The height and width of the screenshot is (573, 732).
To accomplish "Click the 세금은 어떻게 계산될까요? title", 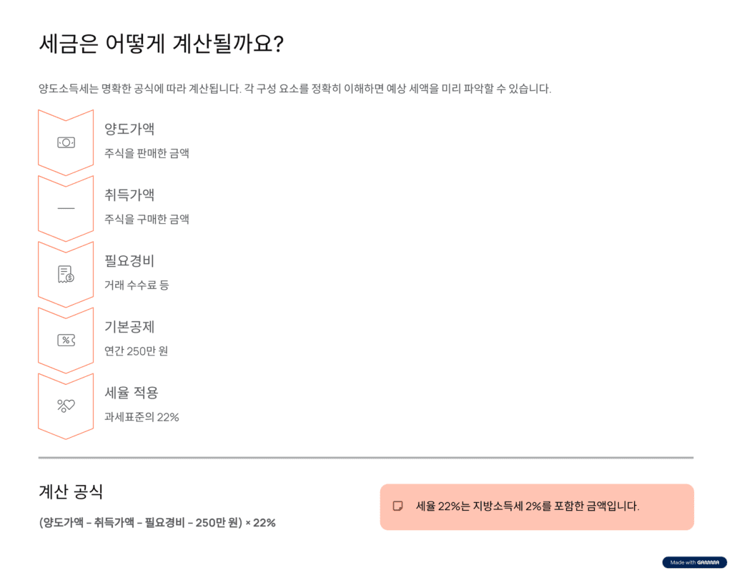I will [x=161, y=44].
